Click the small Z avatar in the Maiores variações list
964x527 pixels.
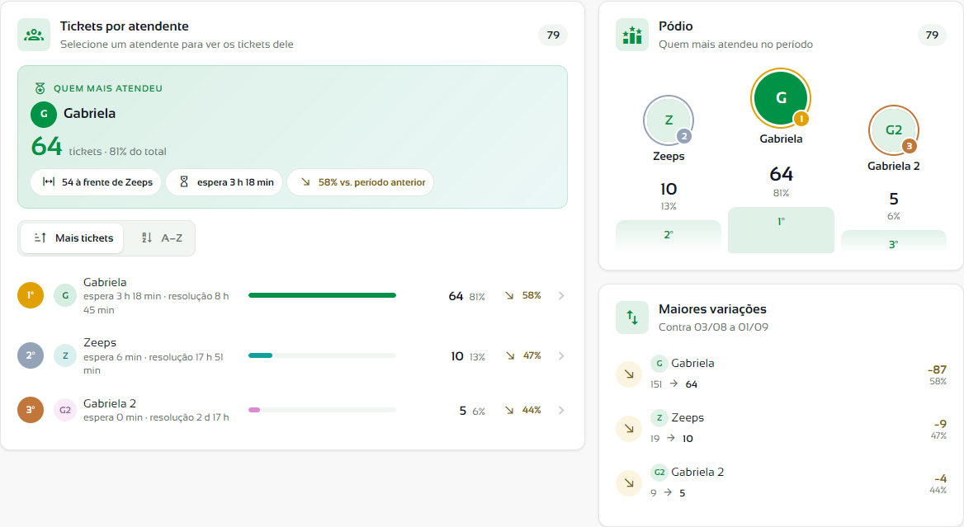[659, 418]
